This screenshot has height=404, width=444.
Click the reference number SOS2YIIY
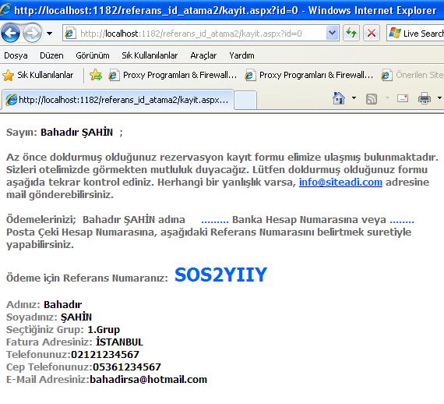(221, 275)
